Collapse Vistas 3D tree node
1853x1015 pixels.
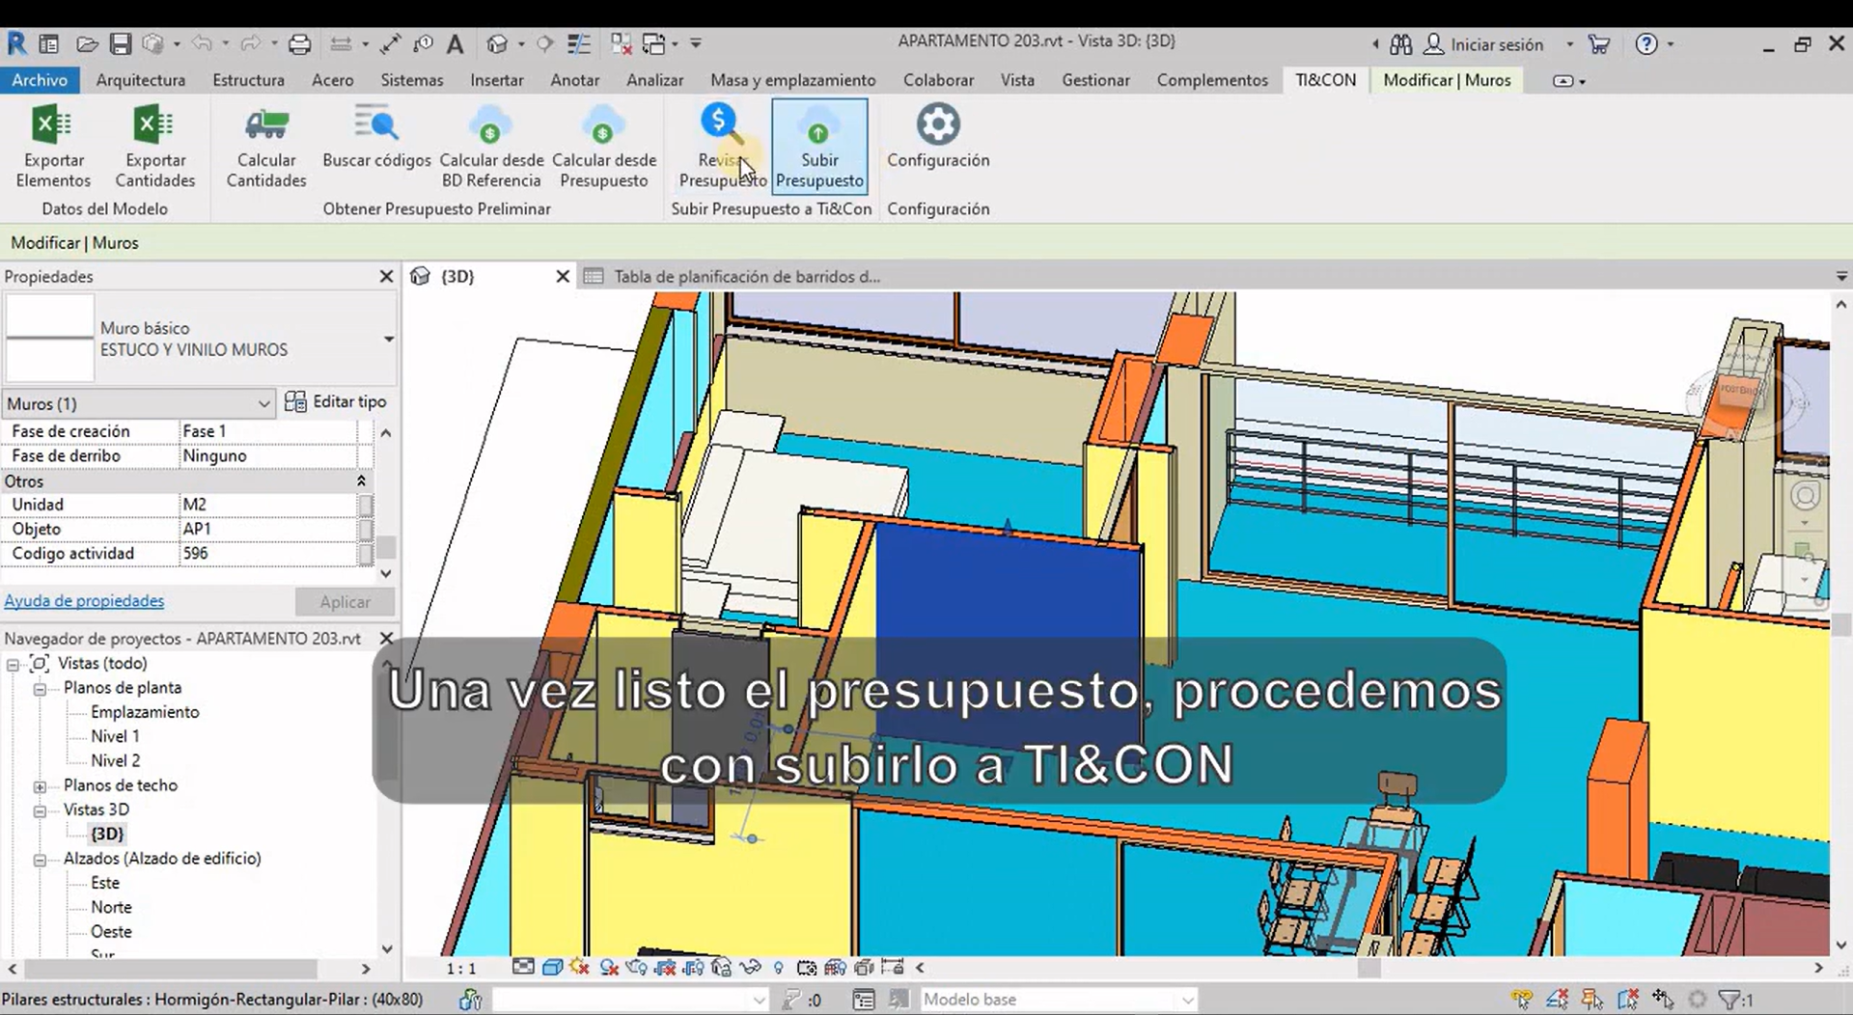point(40,810)
